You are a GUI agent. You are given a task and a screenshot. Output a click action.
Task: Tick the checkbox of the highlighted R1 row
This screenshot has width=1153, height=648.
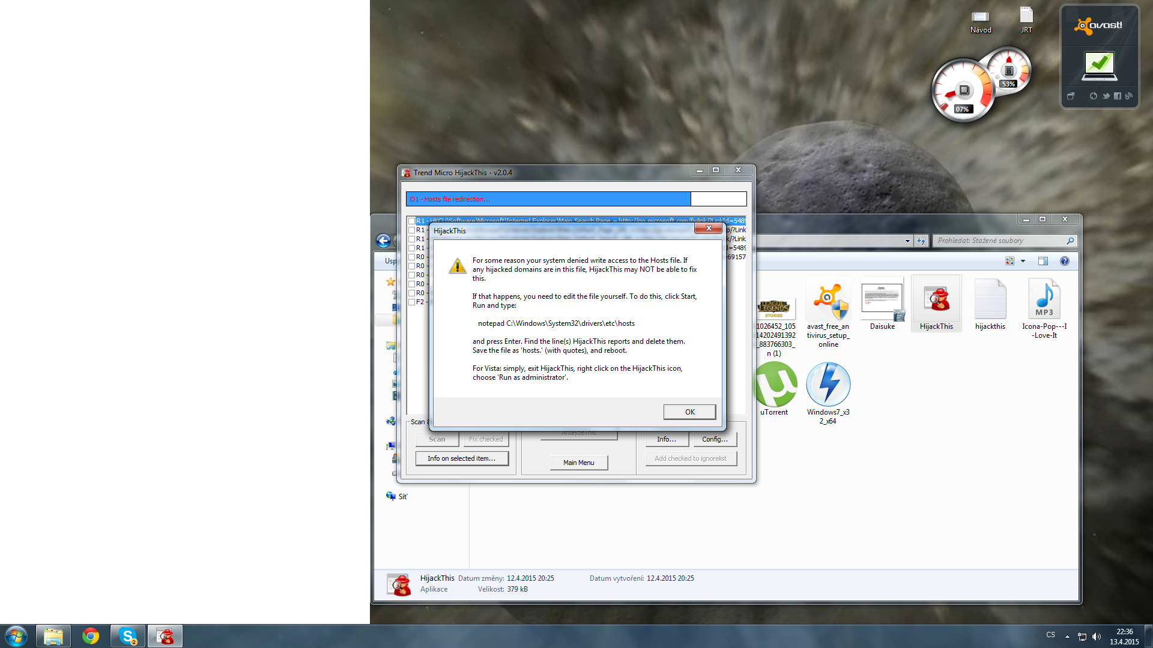tap(412, 221)
